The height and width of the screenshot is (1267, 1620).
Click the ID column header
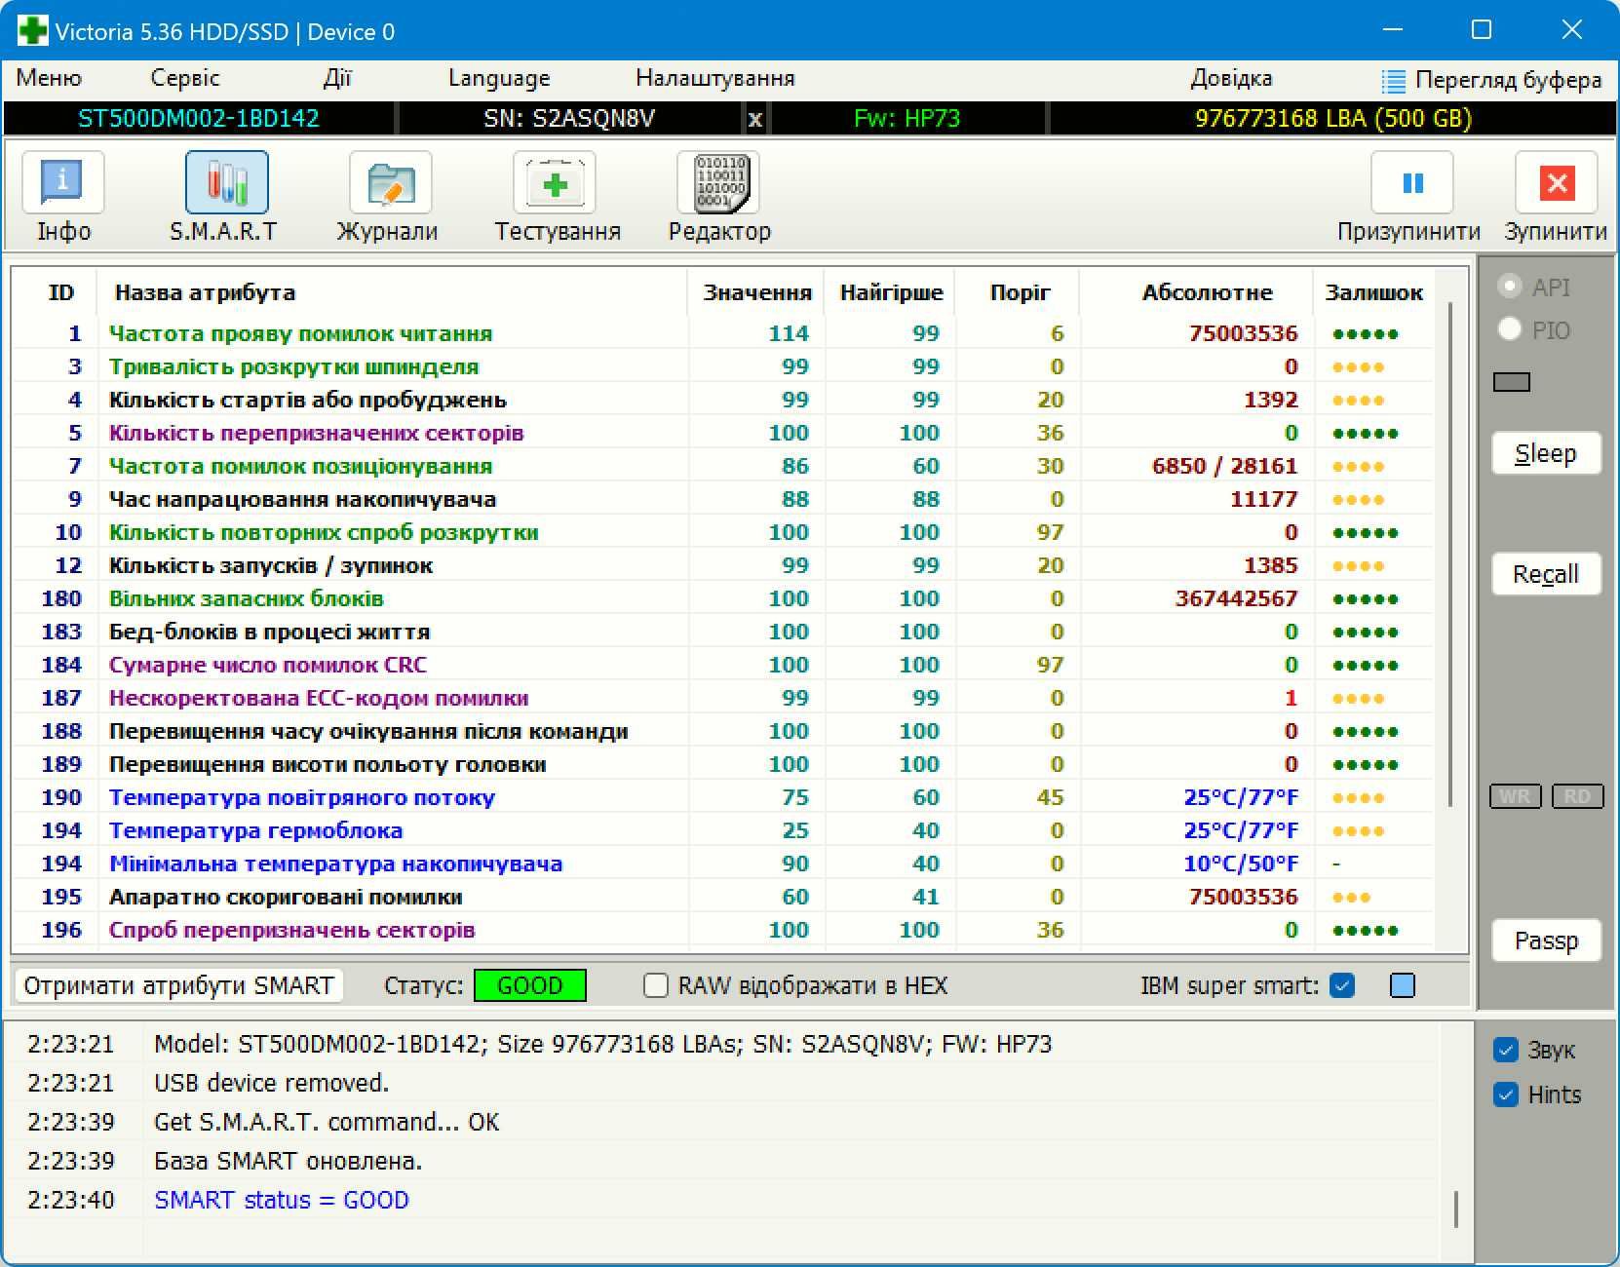[x=60, y=292]
